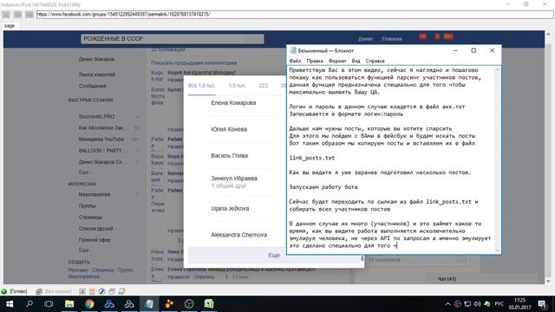Image resolution: width=555 pixels, height=312 pixels.
Task: Open Денис profile link in Facebook header
Action: coord(366,38)
